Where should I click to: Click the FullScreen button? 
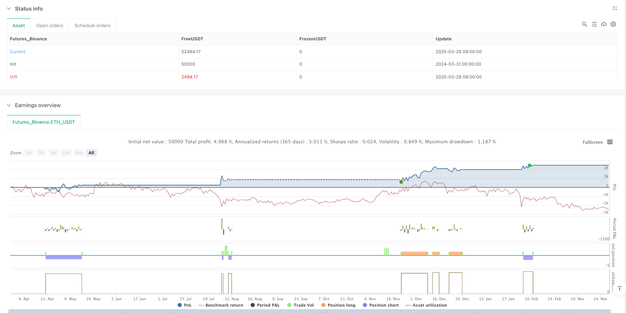[x=592, y=142]
